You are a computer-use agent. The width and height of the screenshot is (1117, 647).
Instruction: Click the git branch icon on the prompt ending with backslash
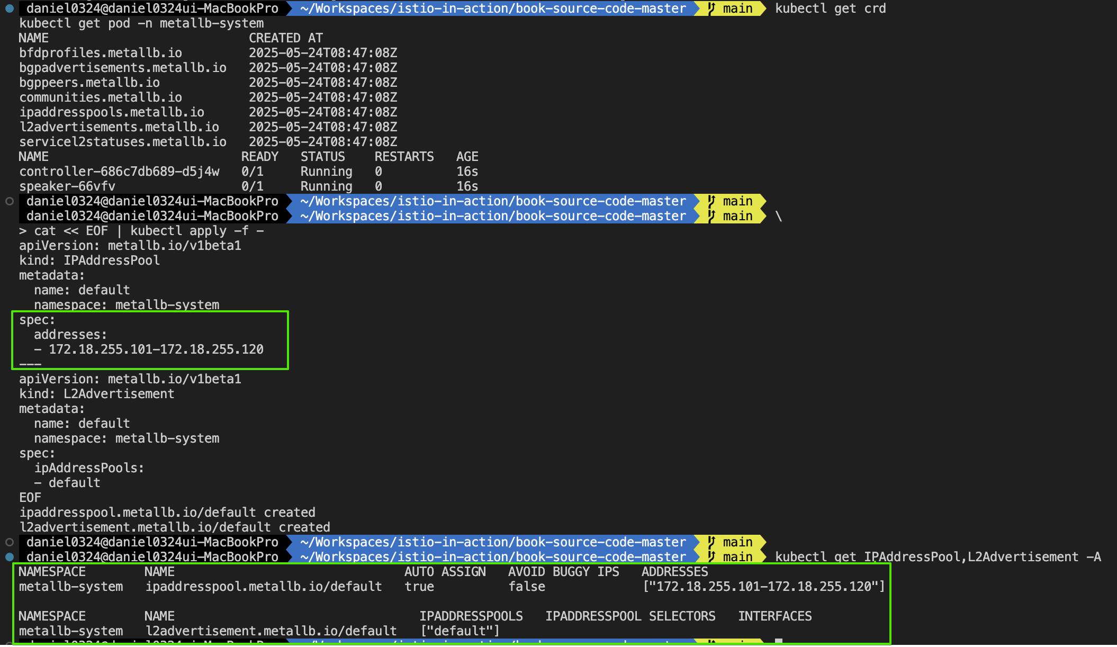click(x=711, y=216)
